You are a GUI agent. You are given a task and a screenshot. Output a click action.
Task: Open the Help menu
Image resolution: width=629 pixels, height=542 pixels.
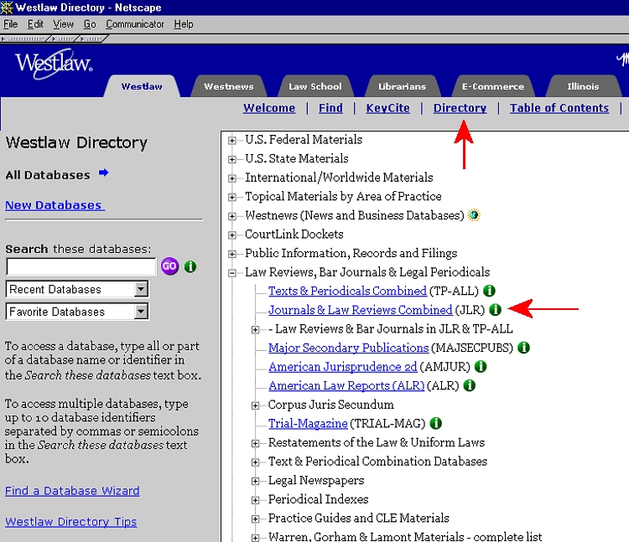184,24
